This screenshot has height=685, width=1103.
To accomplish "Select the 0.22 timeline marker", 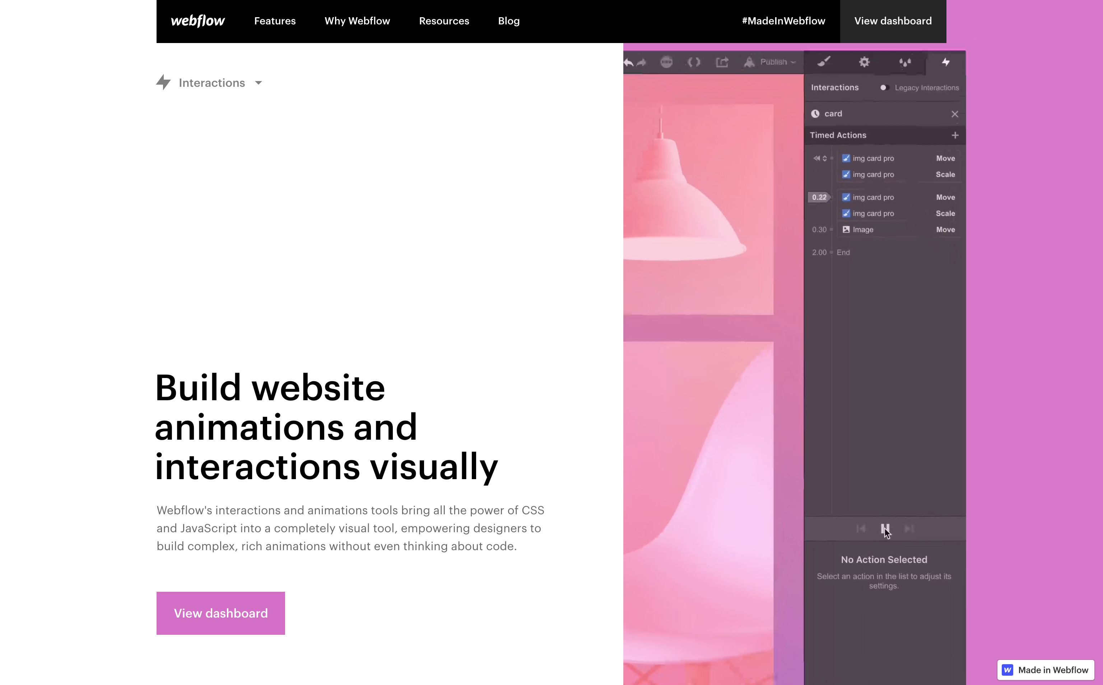I will [x=820, y=197].
